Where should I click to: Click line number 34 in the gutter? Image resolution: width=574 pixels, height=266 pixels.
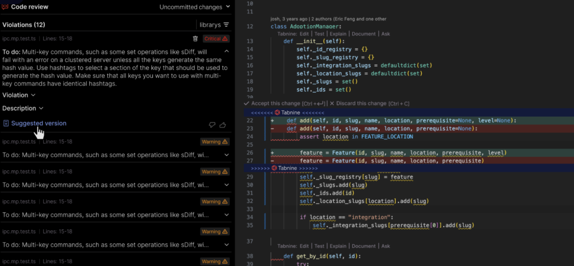click(x=250, y=217)
